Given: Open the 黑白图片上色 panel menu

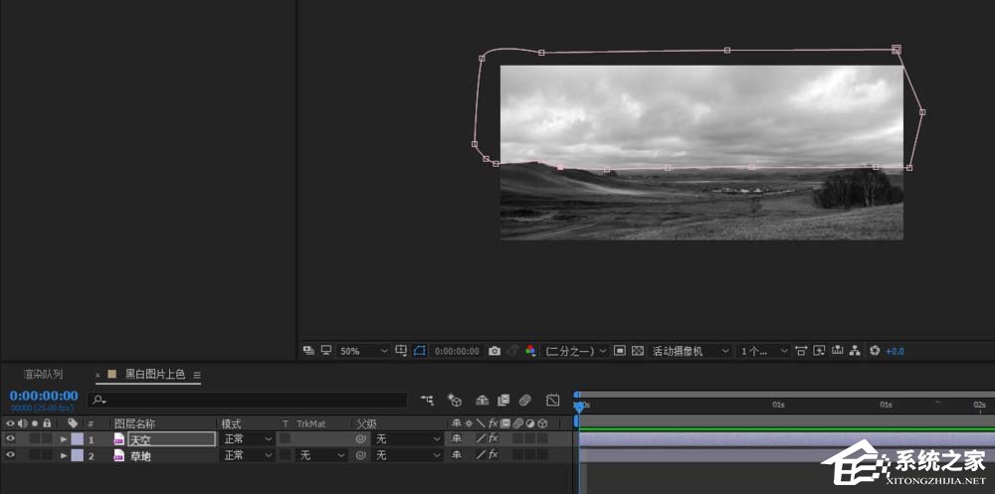Looking at the screenshot, I should click(x=197, y=375).
